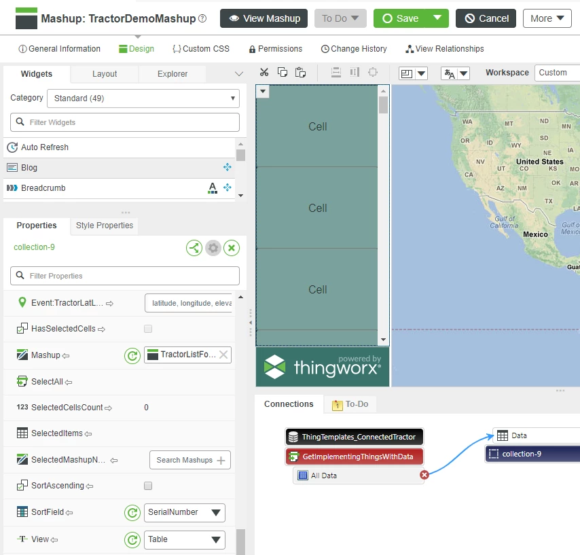Click the green X delete icon for collection-9
This screenshot has height=555, width=580.
[x=232, y=248]
